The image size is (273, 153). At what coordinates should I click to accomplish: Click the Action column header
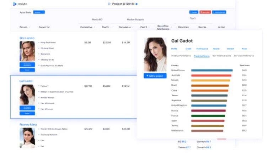click(221, 27)
